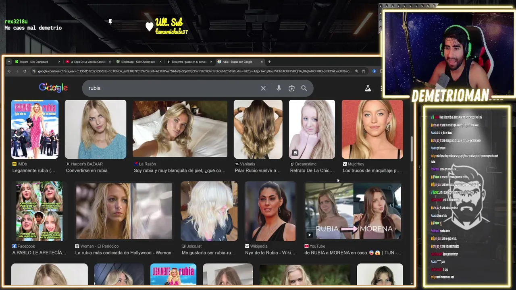Open Harper's BAZAAR blonde woman thumbnail

click(x=96, y=129)
